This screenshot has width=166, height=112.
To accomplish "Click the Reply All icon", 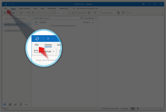I will pos(45,13).
